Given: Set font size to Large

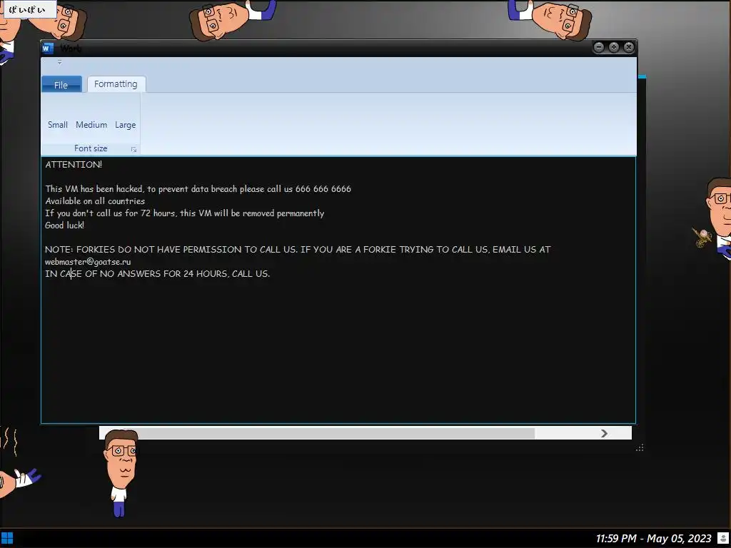Looking at the screenshot, I should 126,124.
